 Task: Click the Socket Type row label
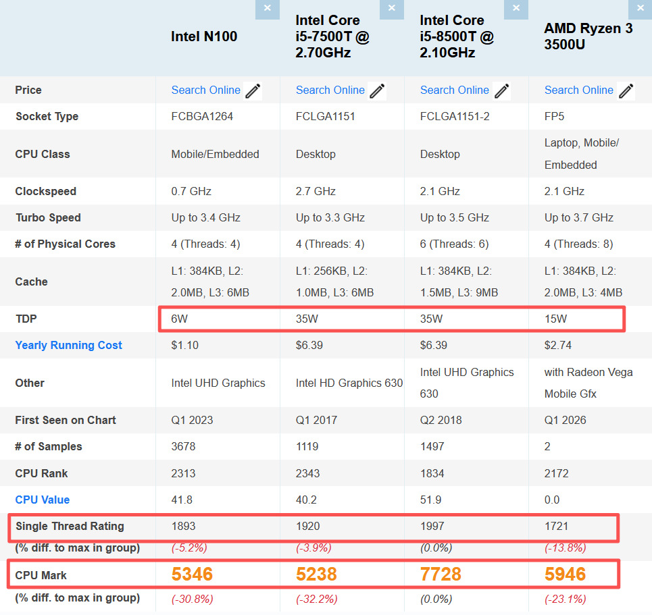click(x=47, y=116)
